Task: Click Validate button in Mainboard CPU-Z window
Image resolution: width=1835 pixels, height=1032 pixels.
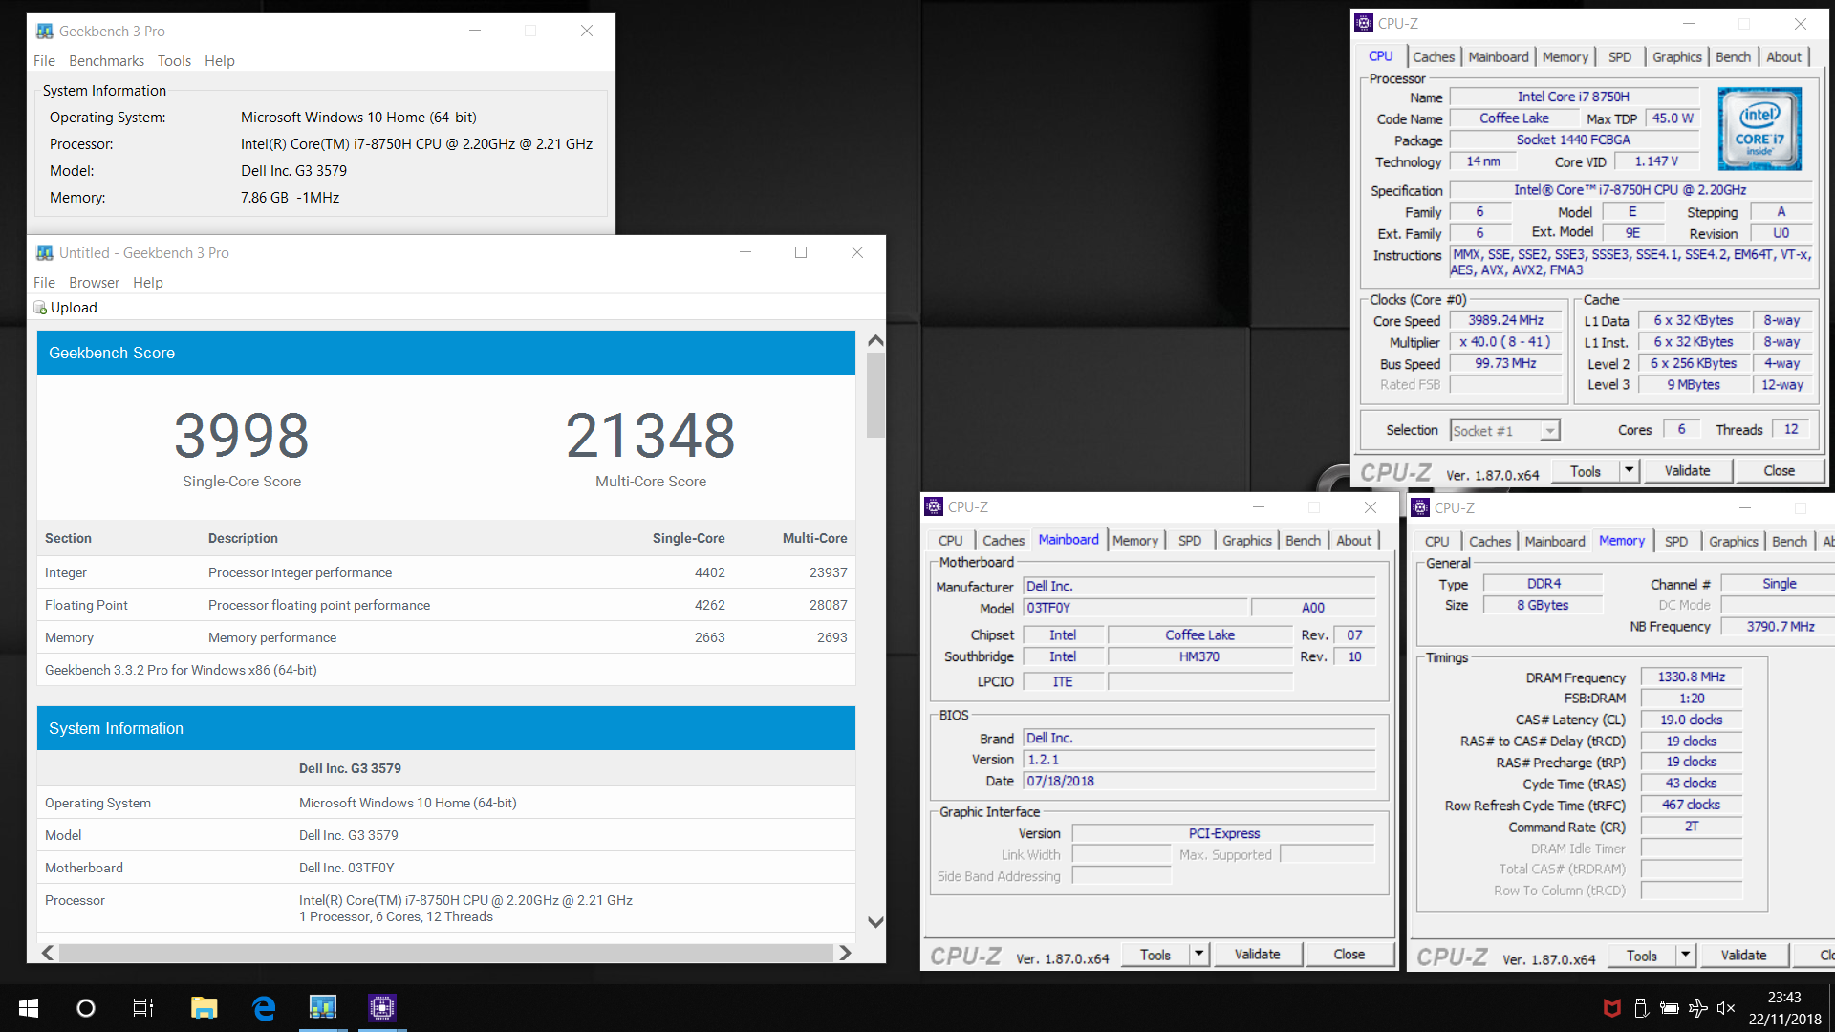Action: click(x=1257, y=955)
